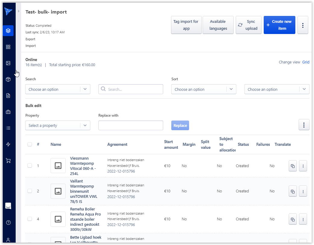Expand the sidebar with the arrow toggle
The height and width of the screenshot is (245, 314).
19,11
